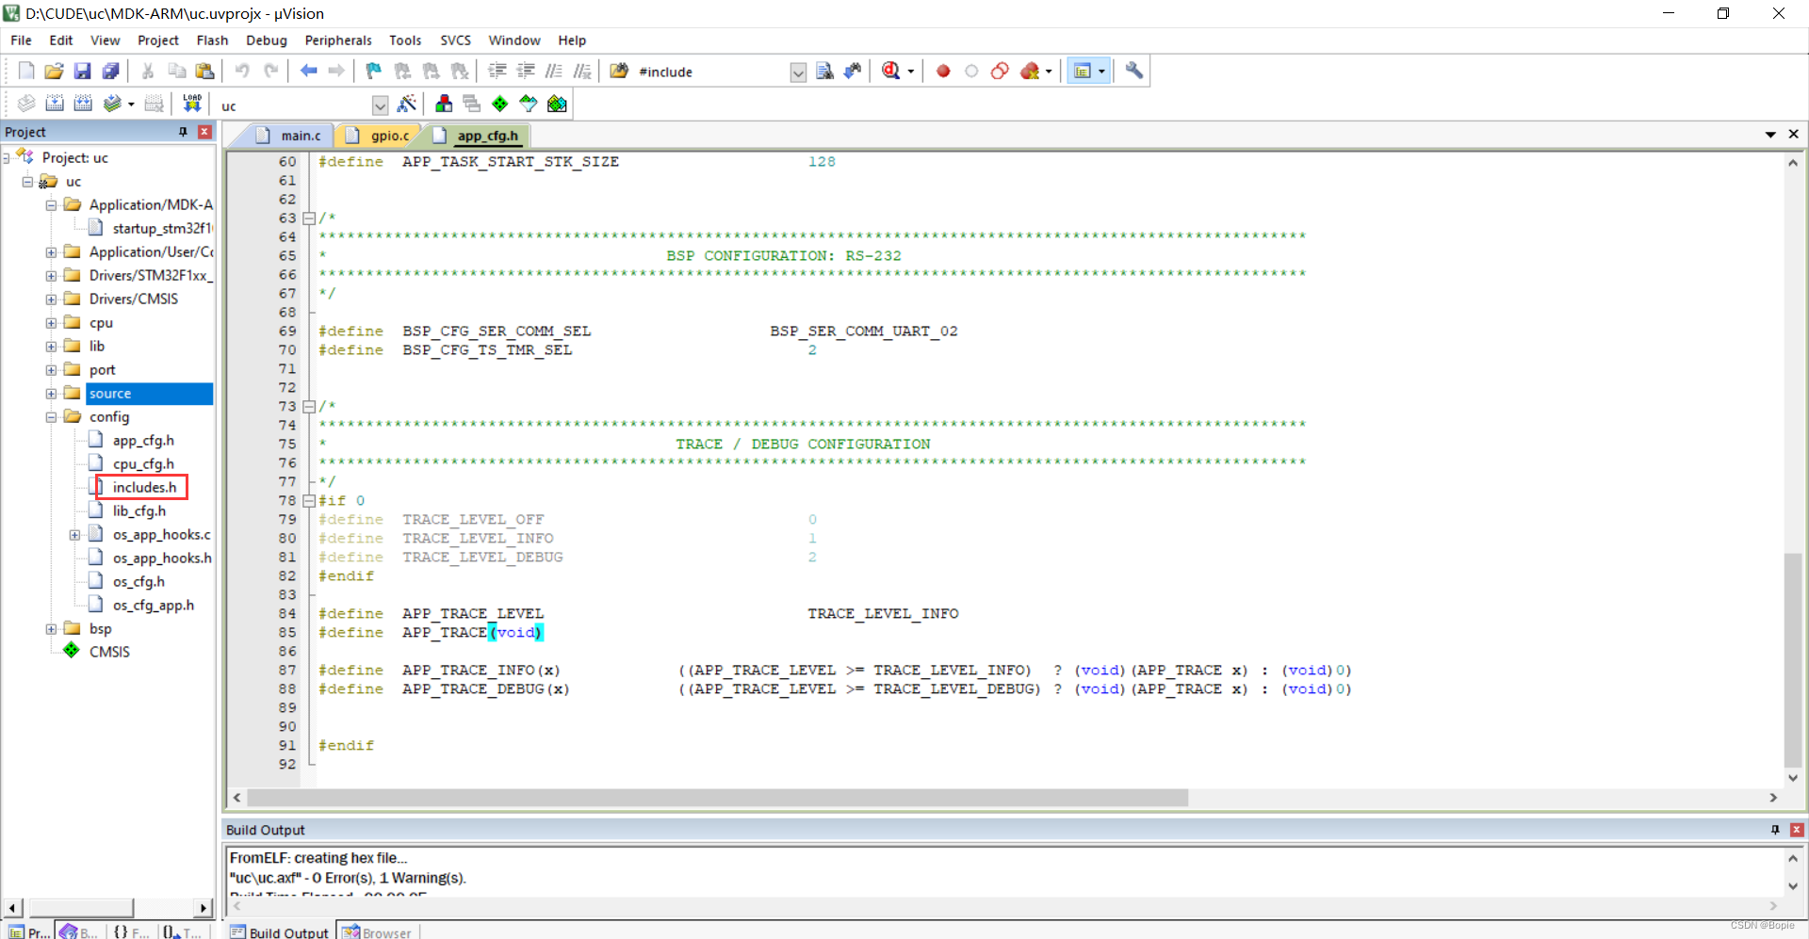Image resolution: width=1809 pixels, height=939 pixels.
Task: Open the Peripherals menu
Action: 338,40
